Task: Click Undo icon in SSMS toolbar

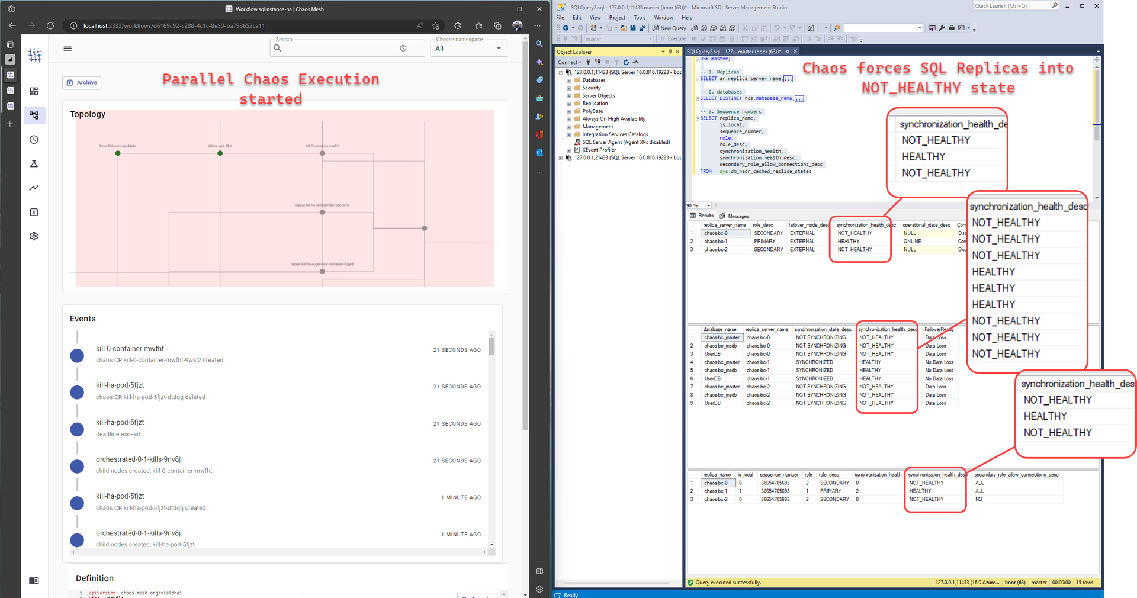Action: (776, 28)
